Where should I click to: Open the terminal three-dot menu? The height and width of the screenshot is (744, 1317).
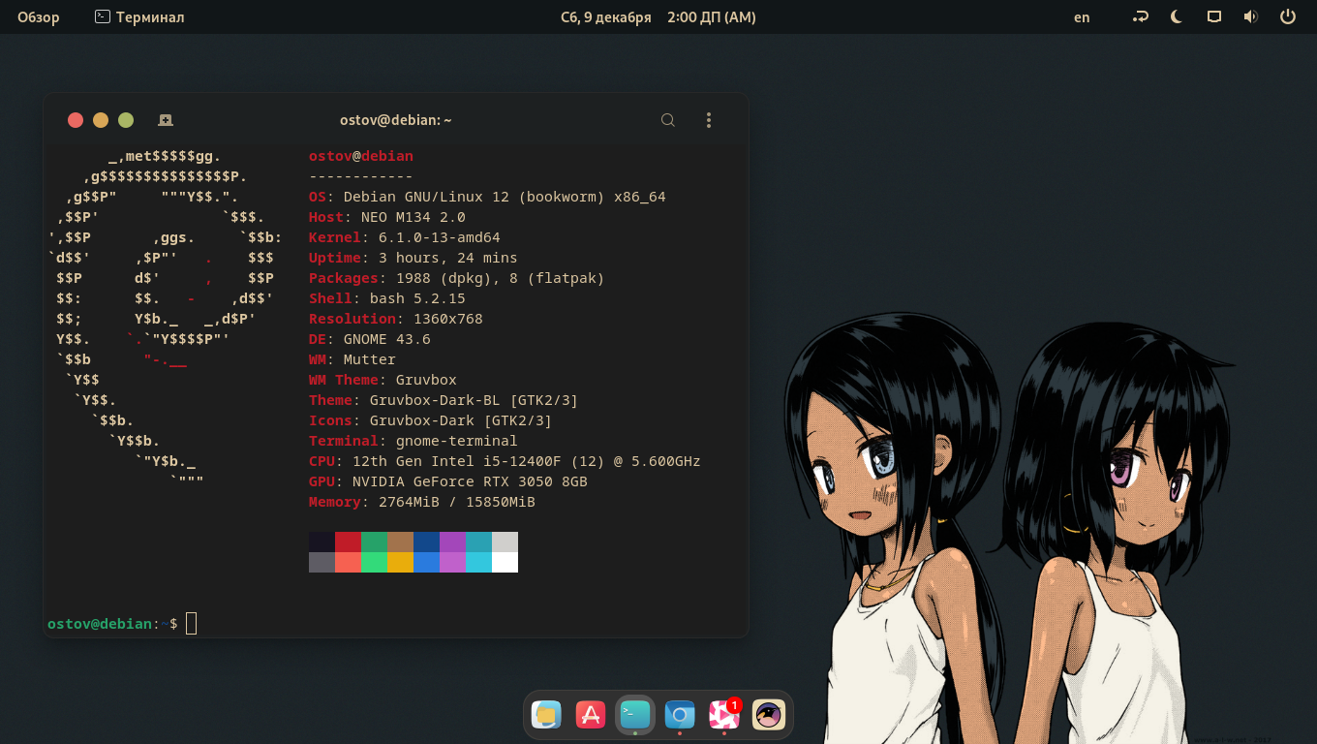[709, 120]
